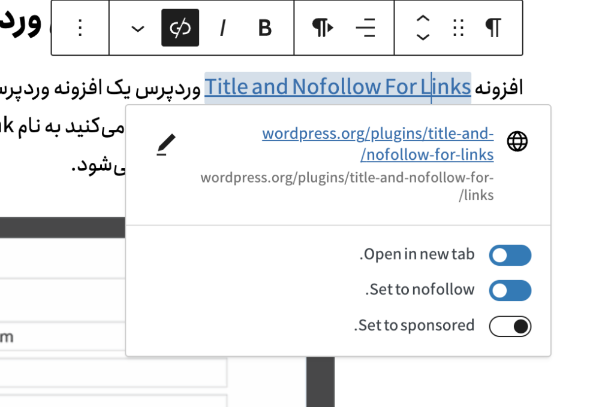The width and height of the screenshot is (614, 407).
Task: Click the unlink button in toolbar
Action: click(180, 28)
